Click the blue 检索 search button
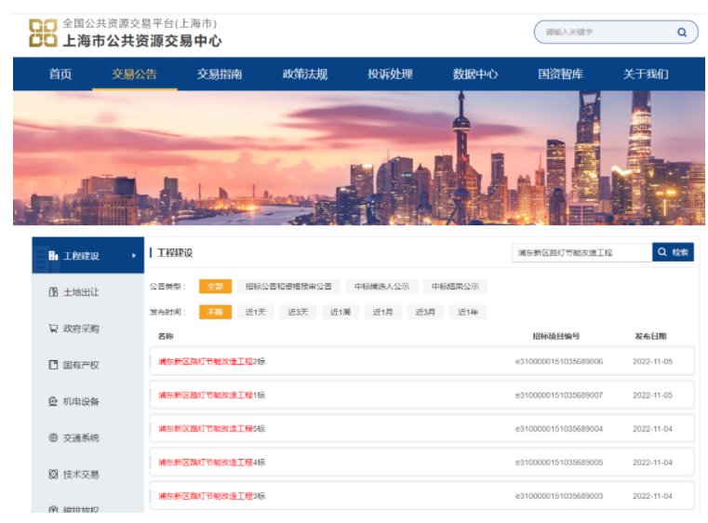 pos(673,252)
